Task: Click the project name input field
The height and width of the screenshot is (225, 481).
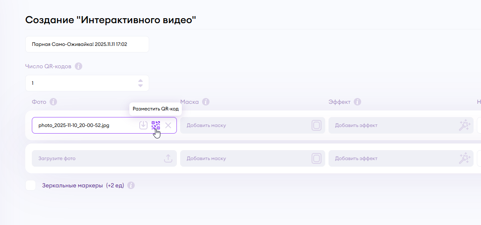Action: pyautogui.click(x=87, y=44)
